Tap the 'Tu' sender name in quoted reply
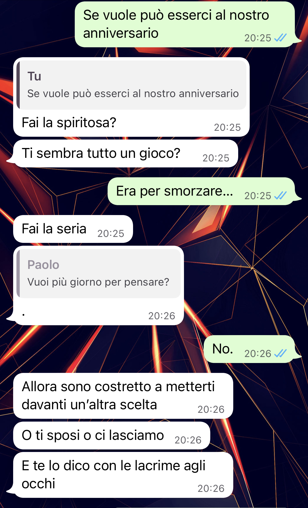Screen dimensions: 308x508 pos(34,76)
